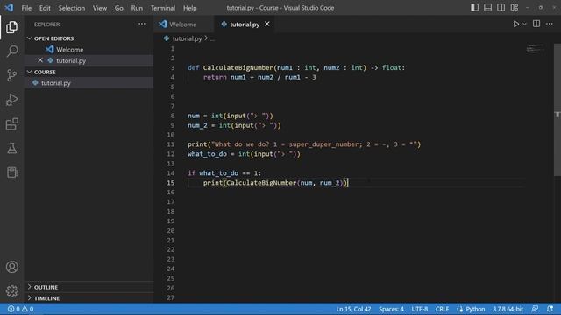Image resolution: width=561 pixels, height=315 pixels.
Task: Open the Manage gear settings icon
Action: point(11,291)
